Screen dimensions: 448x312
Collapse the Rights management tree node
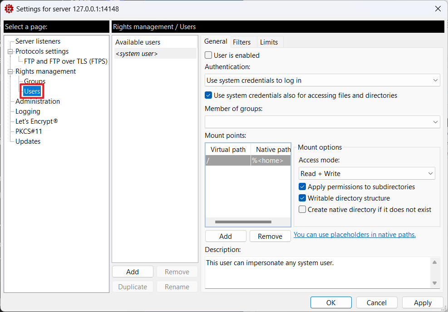(x=10, y=71)
